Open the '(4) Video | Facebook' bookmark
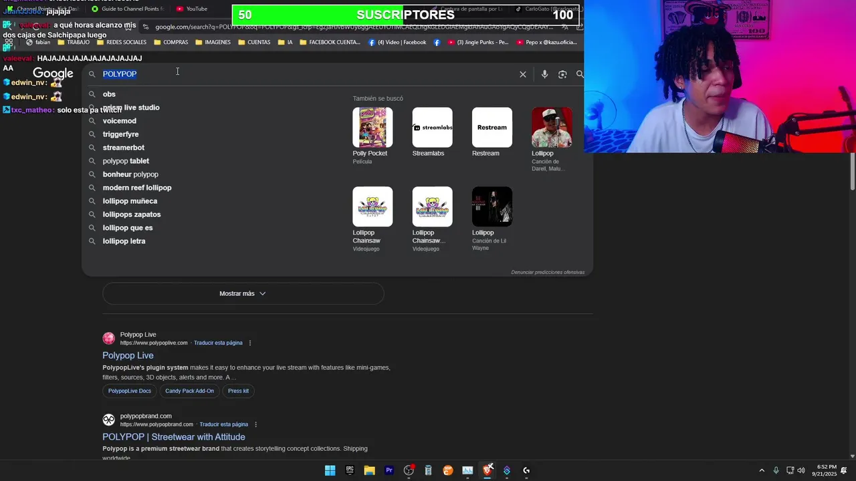The image size is (856, 481). click(397, 42)
